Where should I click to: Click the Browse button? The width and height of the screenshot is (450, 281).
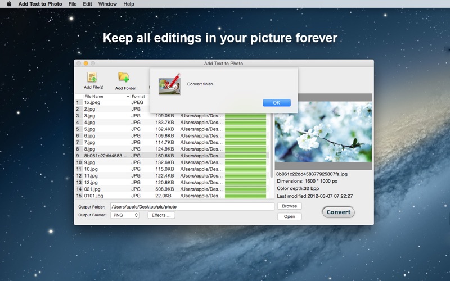pos(289,206)
